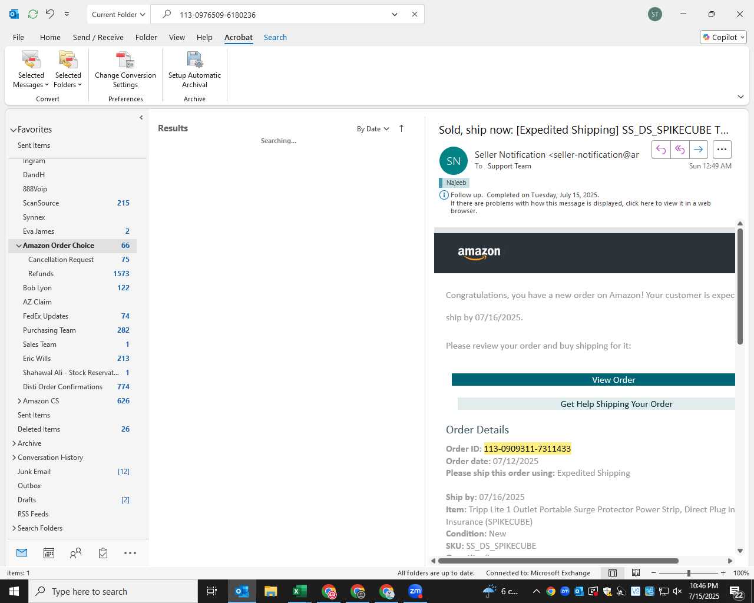
Task: Open the Purchasing Team folder
Action: pyautogui.click(x=72, y=330)
